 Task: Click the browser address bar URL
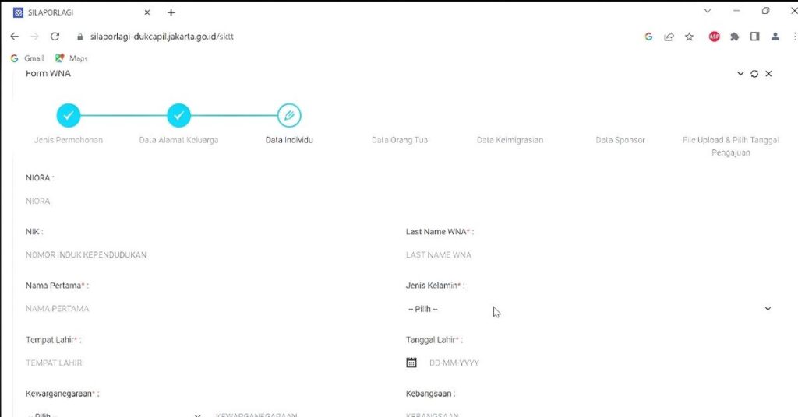pos(162,37)
